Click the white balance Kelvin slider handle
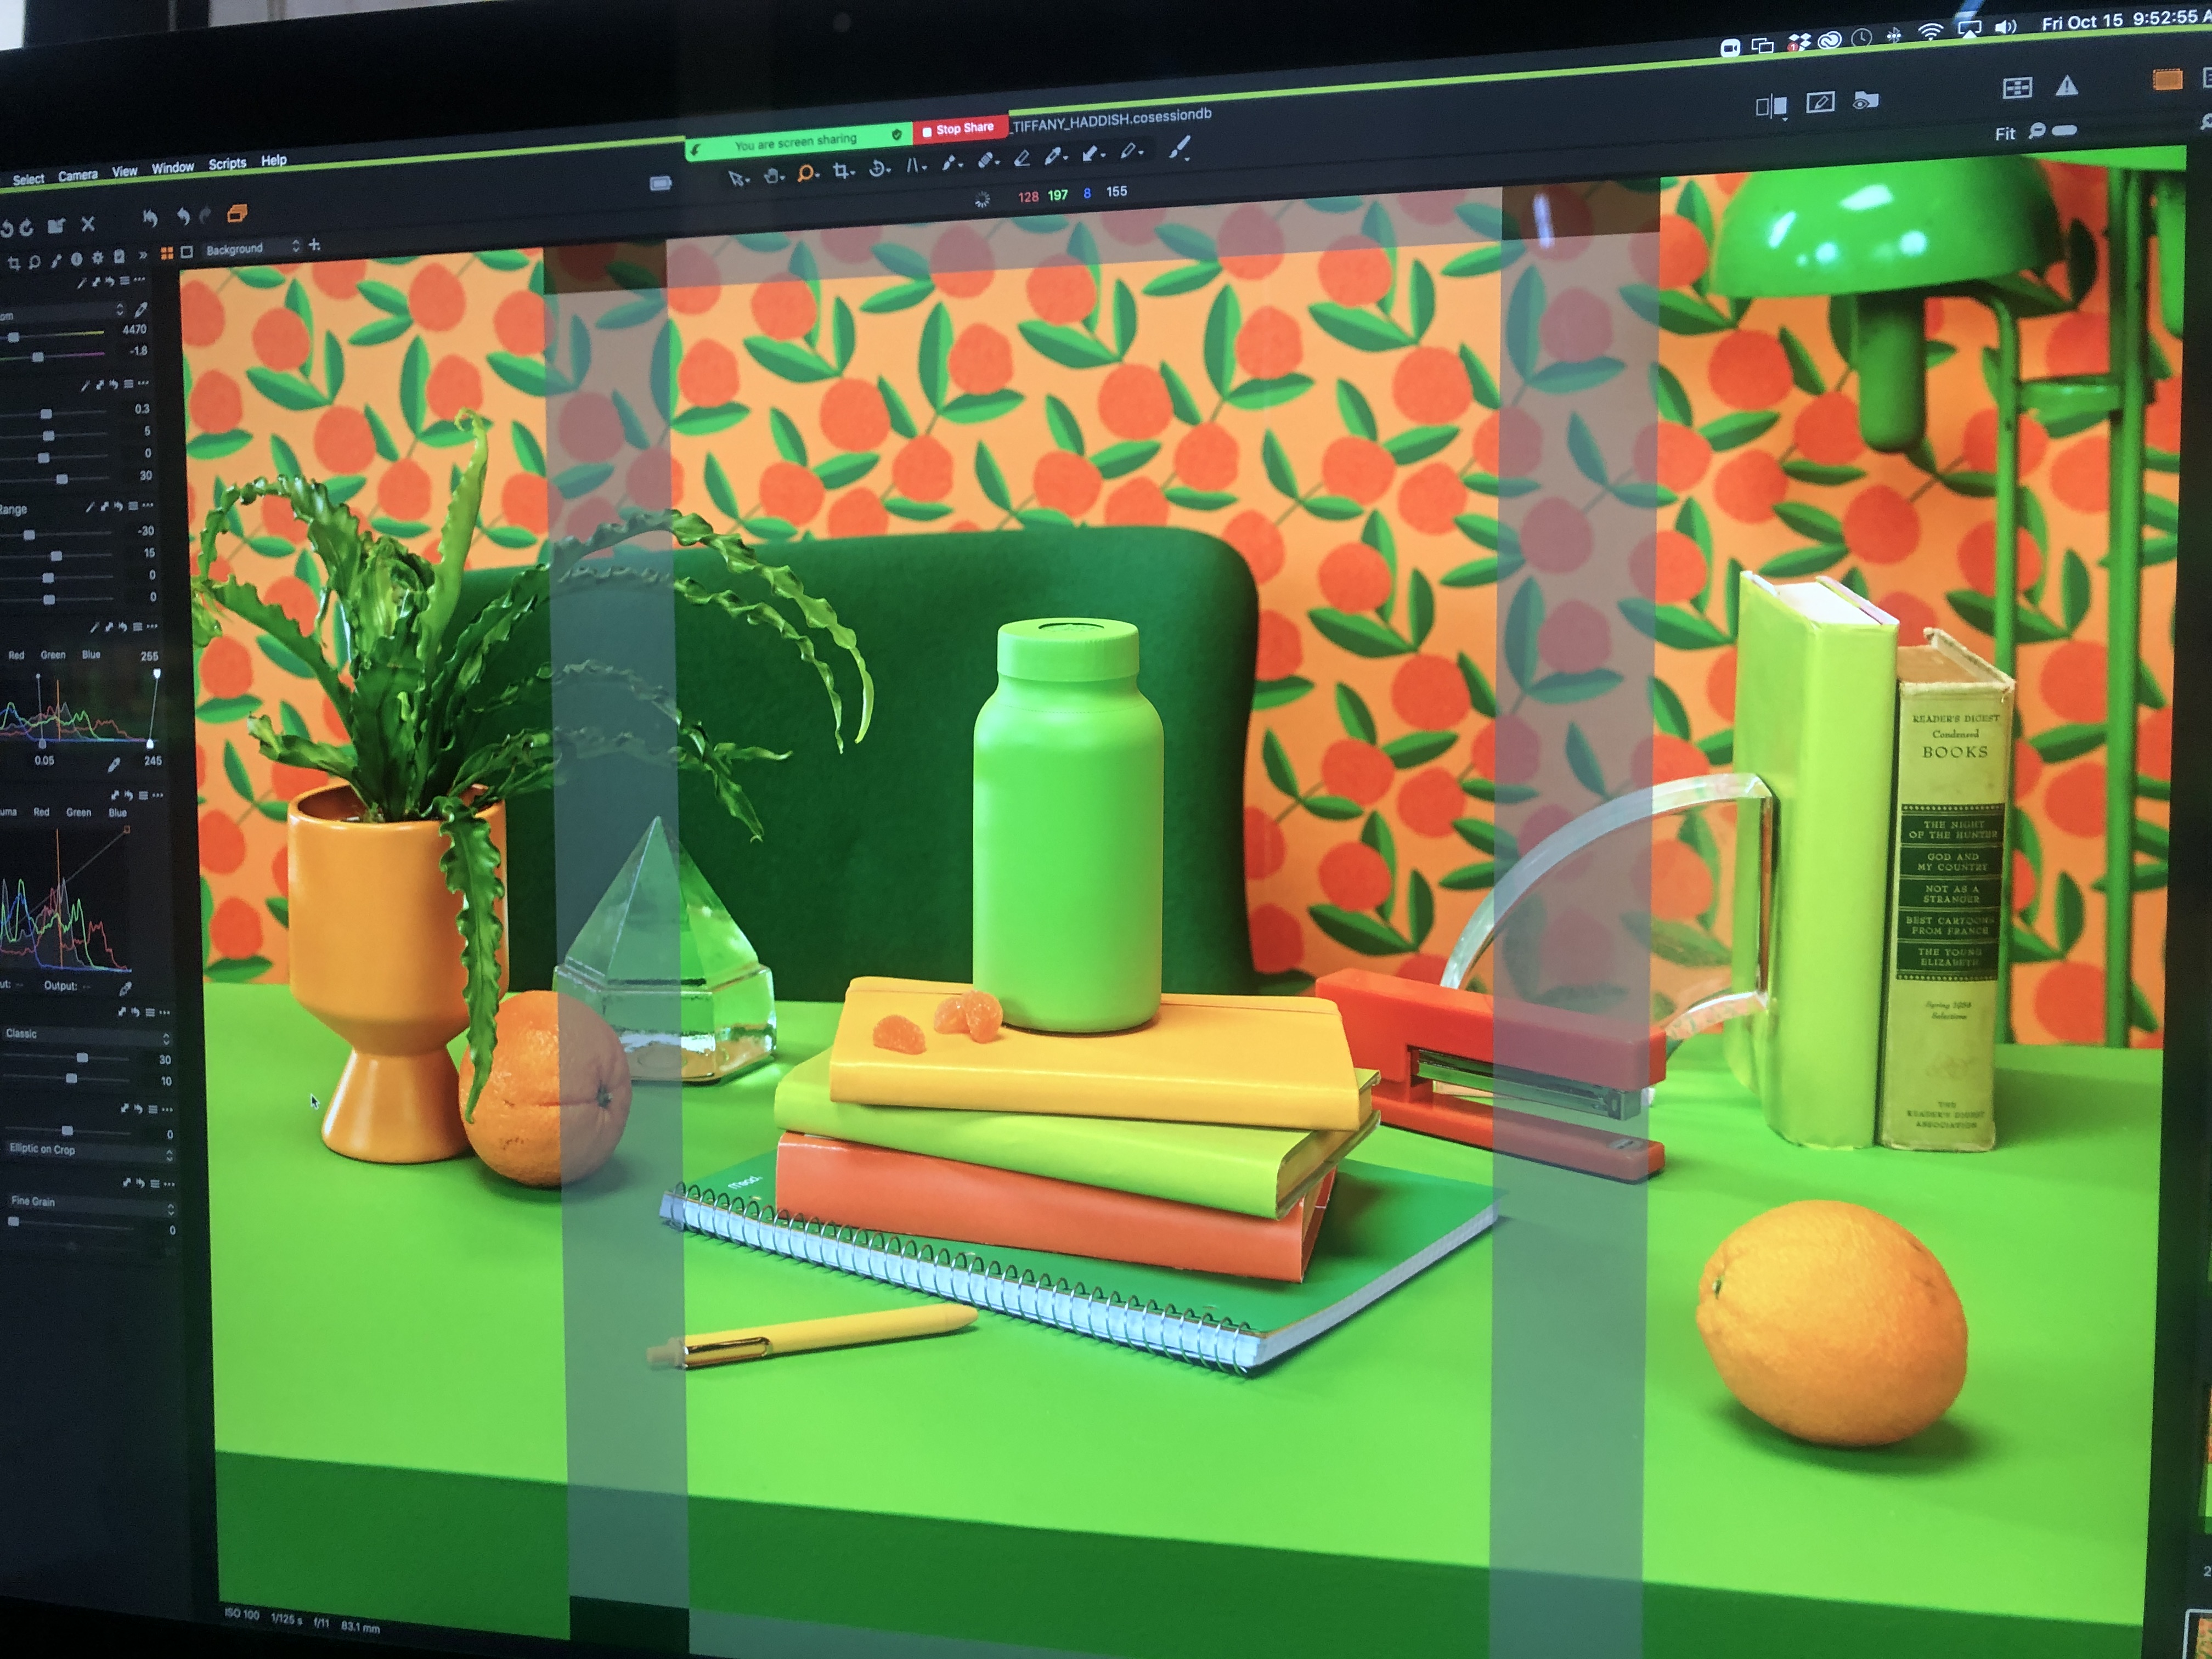The height and width of the screenshot is (1659, 2212). coord(13,338)
